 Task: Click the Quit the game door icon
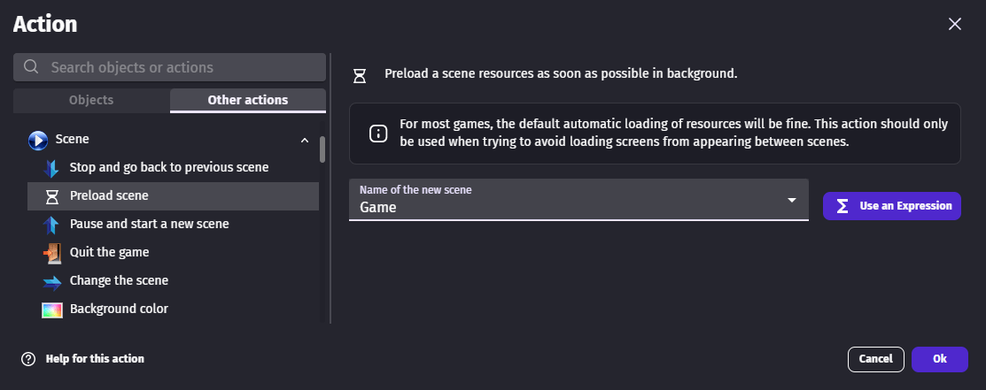pos(52,253)
